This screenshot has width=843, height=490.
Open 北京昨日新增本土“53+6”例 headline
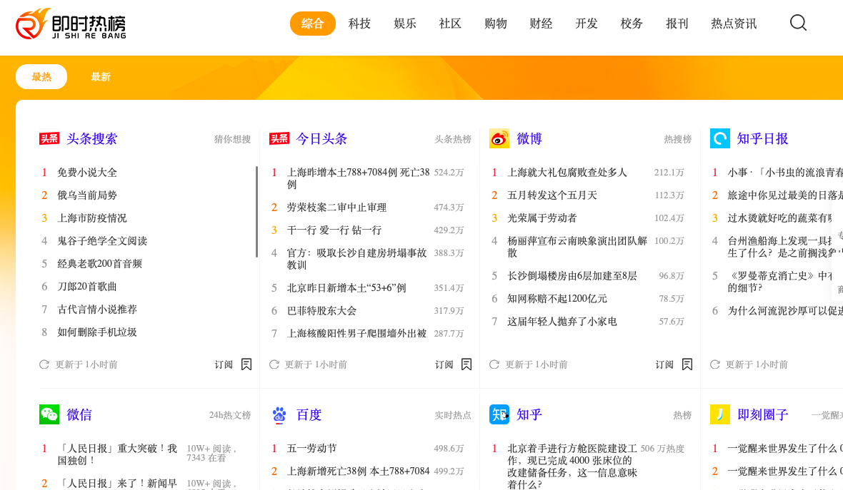tap(346, 287)
